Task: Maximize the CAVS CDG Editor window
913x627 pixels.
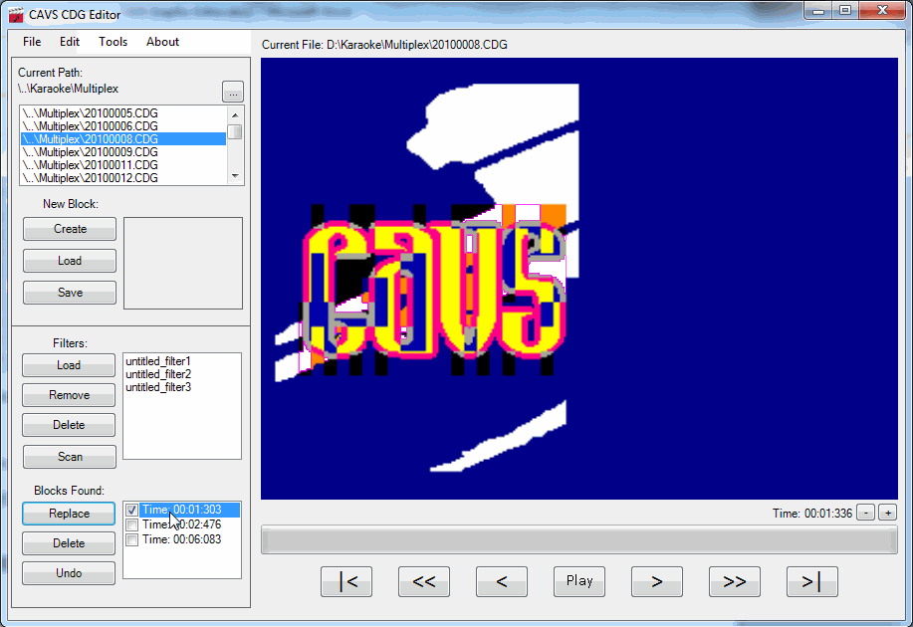Action: (x=845, y=11)
